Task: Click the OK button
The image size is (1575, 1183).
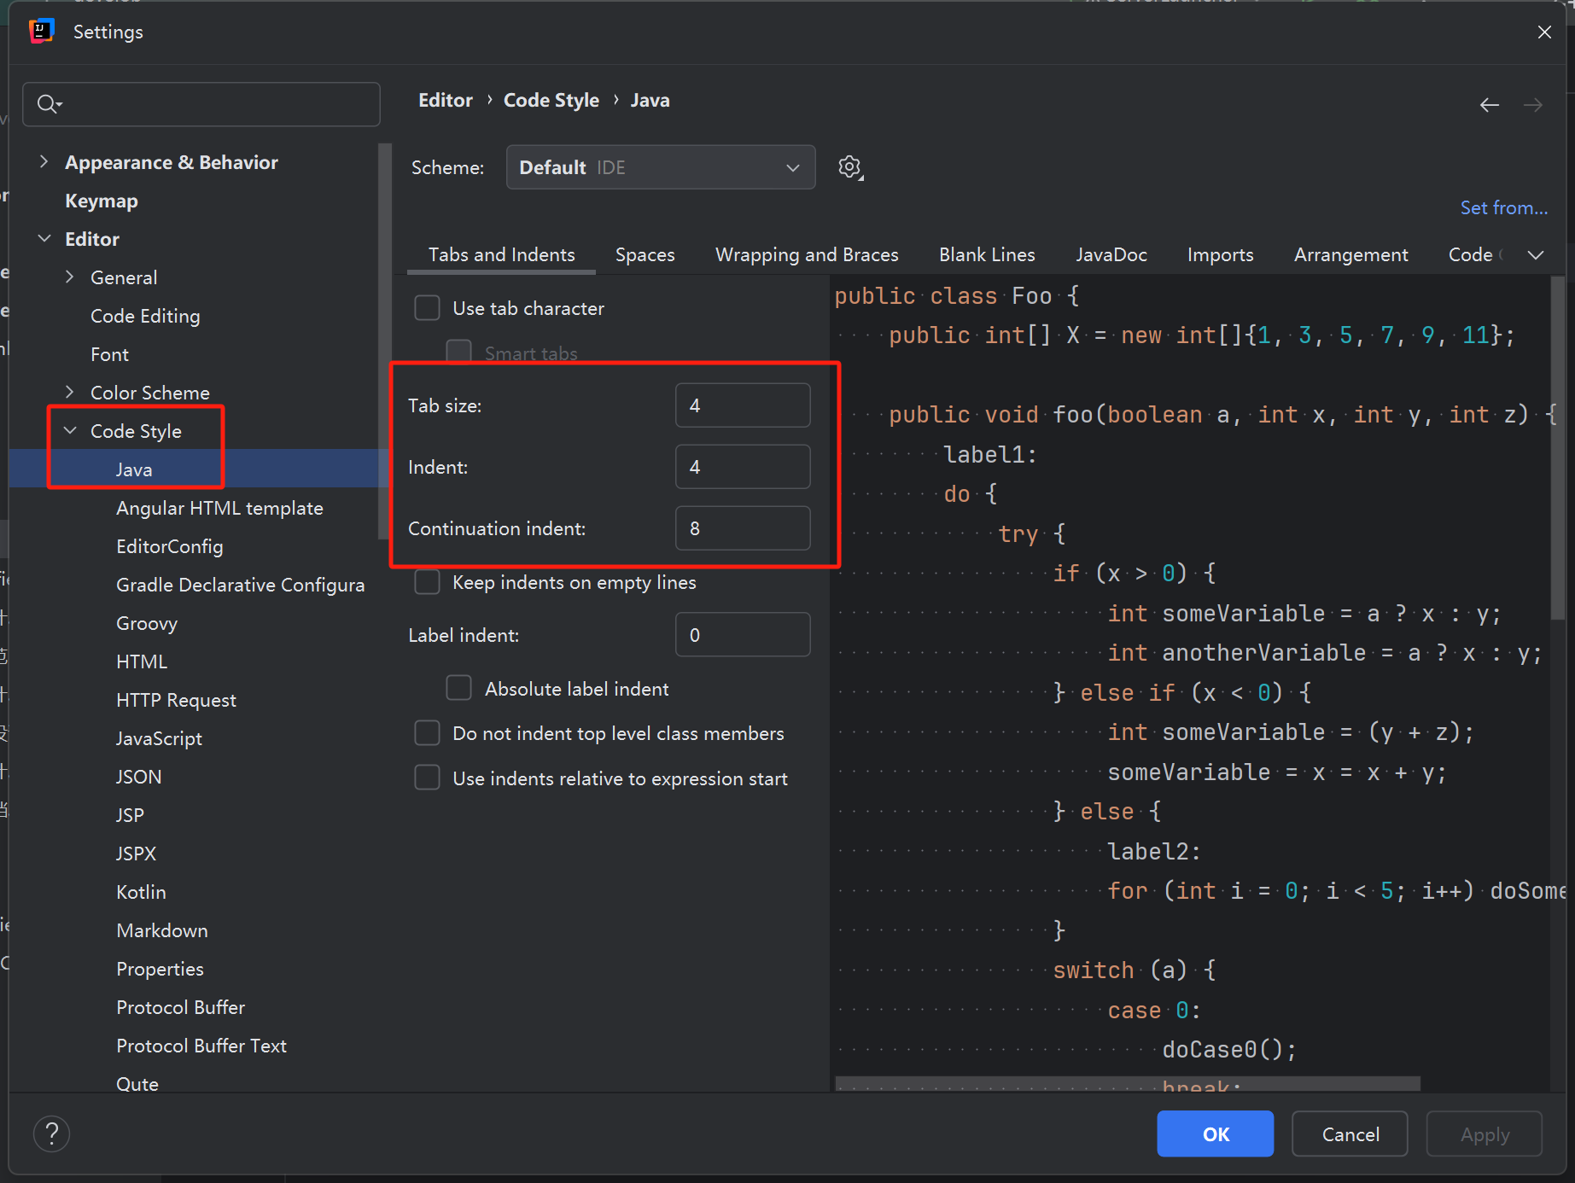Action: click(1215, 1133)
